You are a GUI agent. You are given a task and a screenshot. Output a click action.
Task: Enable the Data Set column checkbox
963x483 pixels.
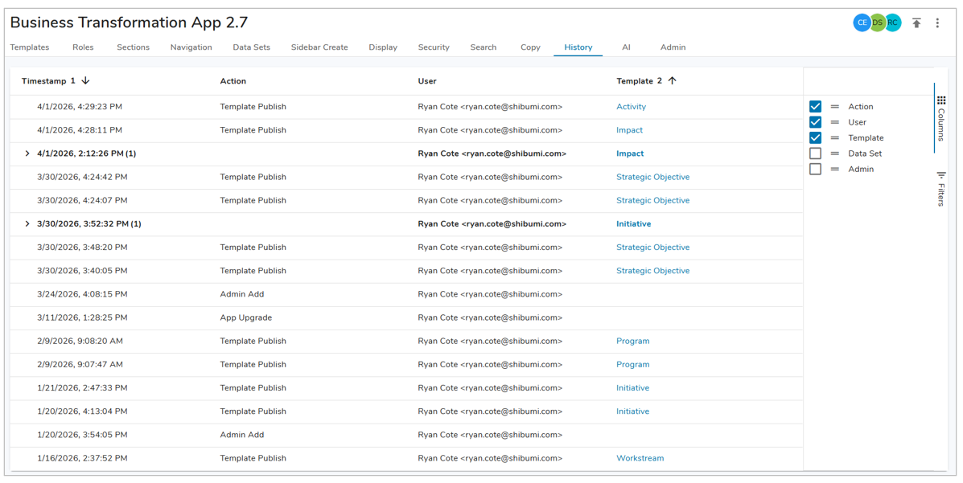(815, 153)
